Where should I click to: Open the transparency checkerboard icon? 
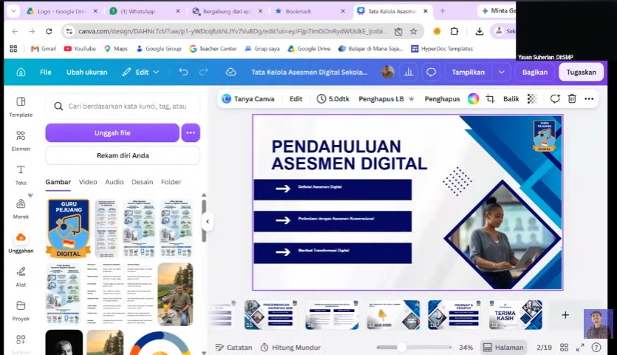532,99
